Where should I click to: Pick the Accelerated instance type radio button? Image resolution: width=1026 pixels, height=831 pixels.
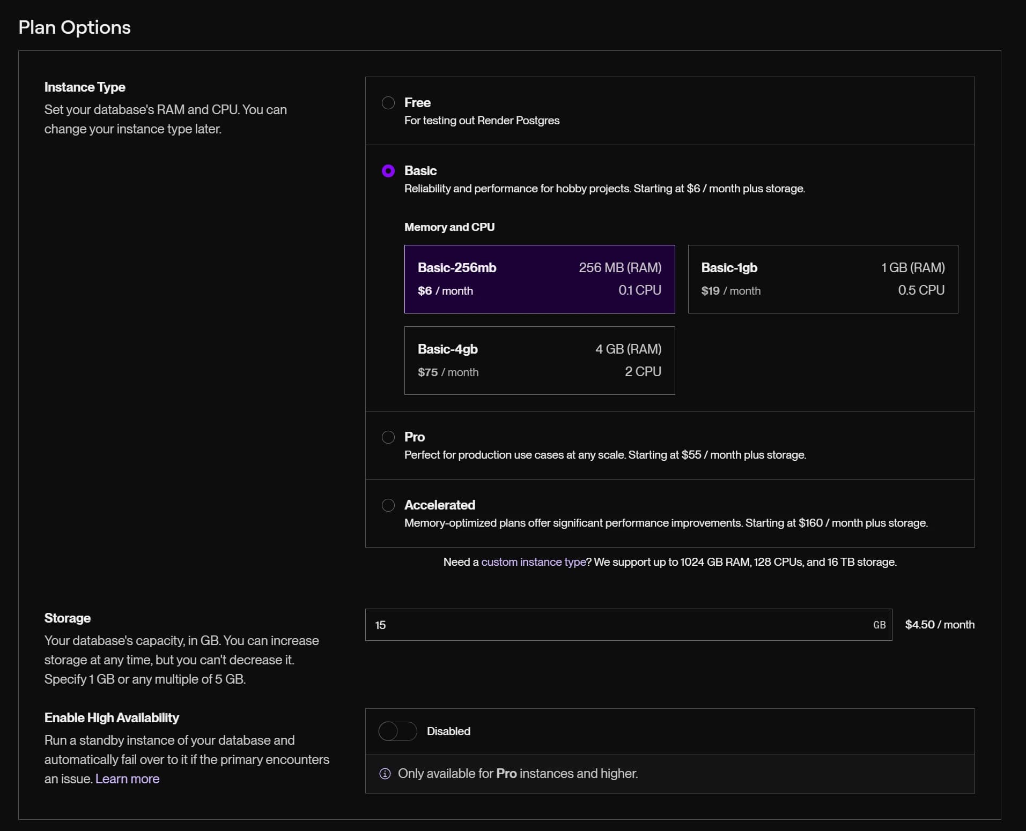[388, 505]
